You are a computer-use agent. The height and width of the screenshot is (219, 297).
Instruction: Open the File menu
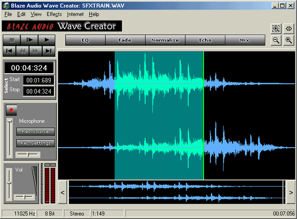click(8, 14)
